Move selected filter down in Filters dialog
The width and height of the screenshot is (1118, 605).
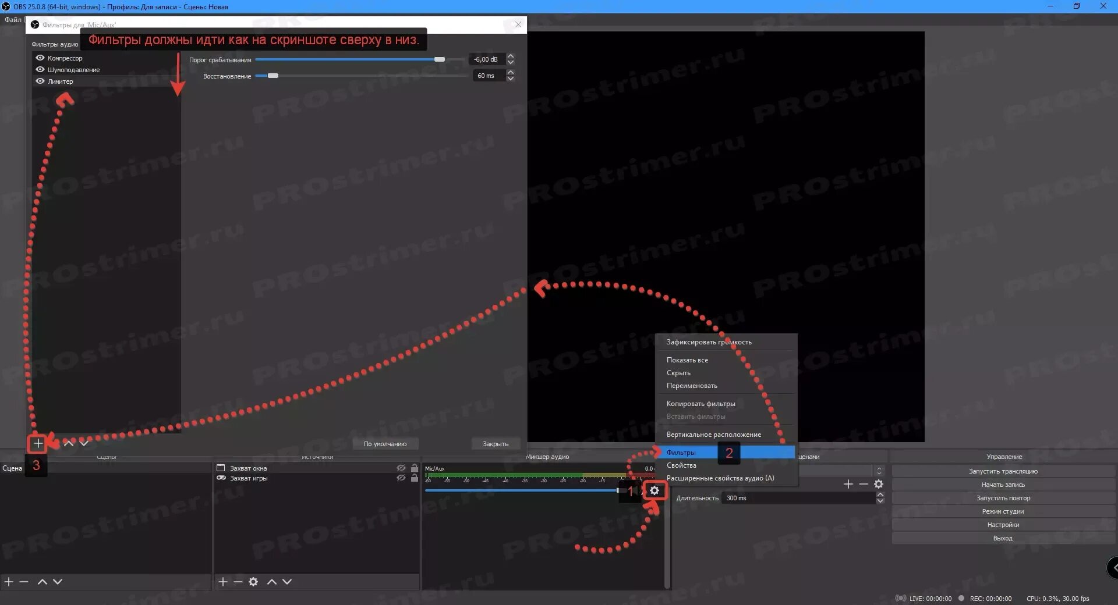[84, 443]
